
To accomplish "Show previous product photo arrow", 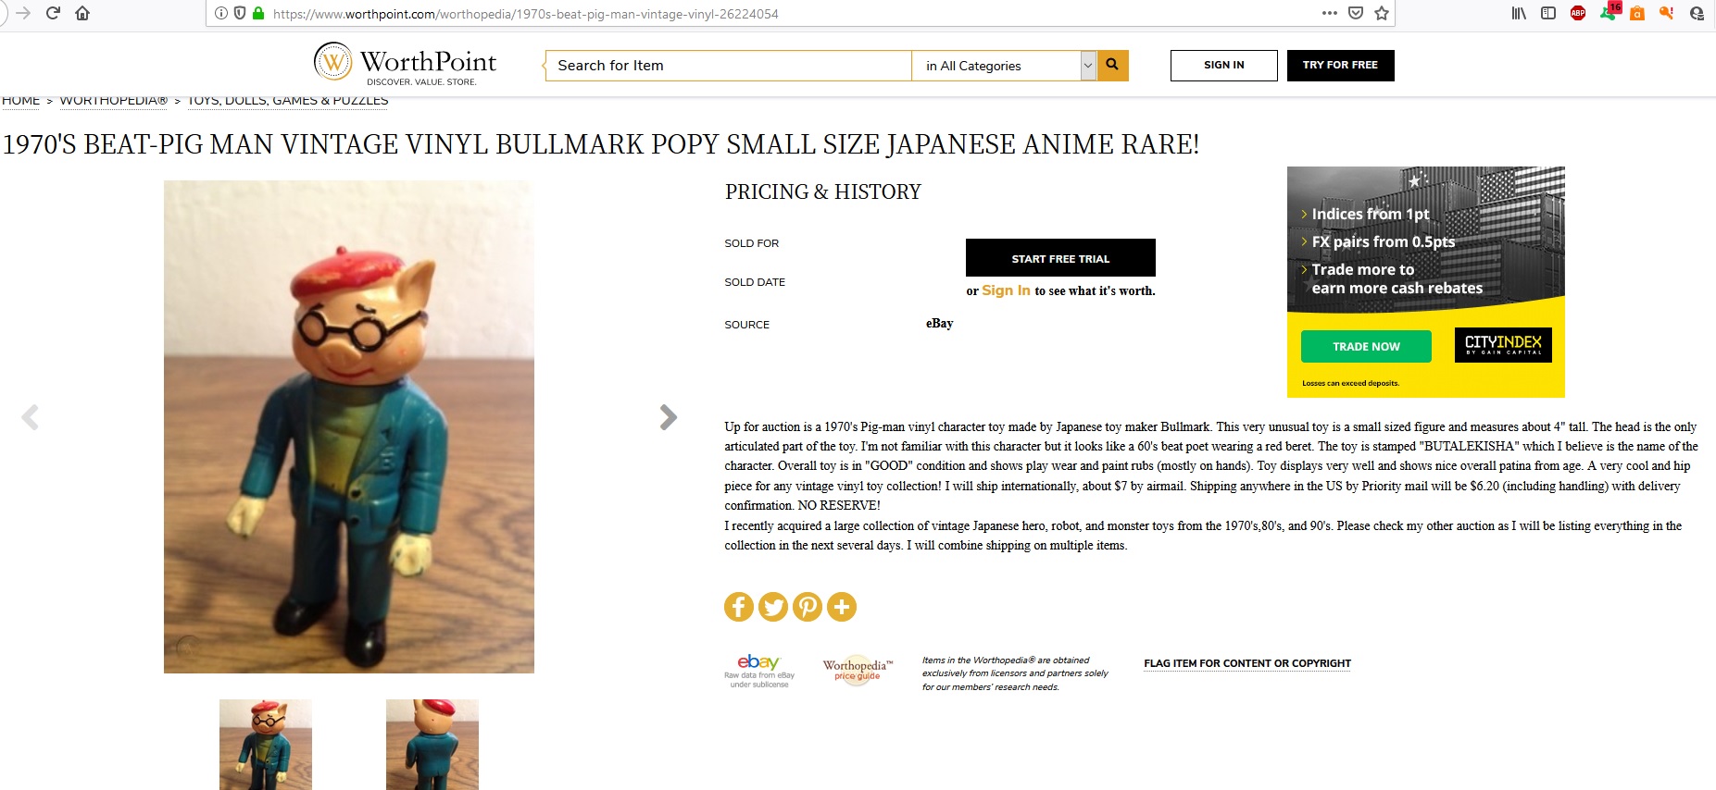I will 30,417.
